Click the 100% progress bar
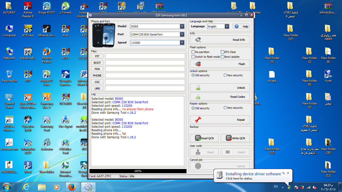Image resolution: width=342 pixels, height=192 pixels. coord(138,171)
